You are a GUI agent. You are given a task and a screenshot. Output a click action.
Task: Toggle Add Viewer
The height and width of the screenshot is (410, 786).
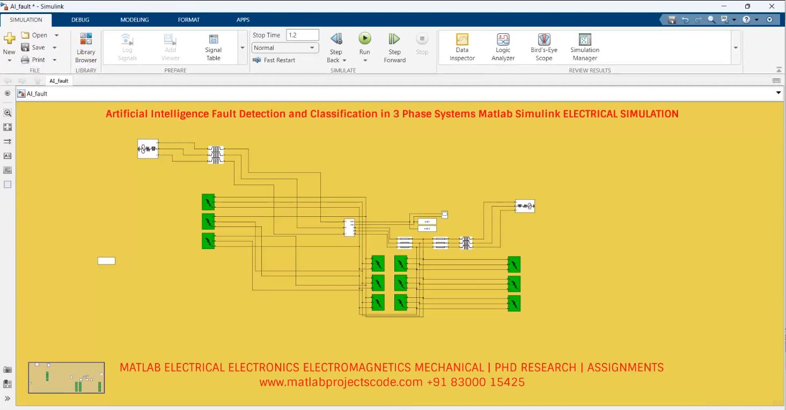coord(170,47)
